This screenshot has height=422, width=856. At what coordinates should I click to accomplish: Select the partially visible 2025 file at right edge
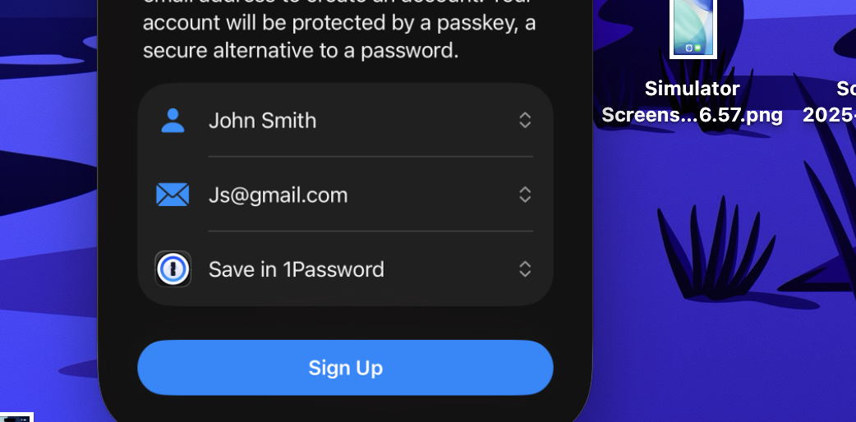(x=829, y=102)
